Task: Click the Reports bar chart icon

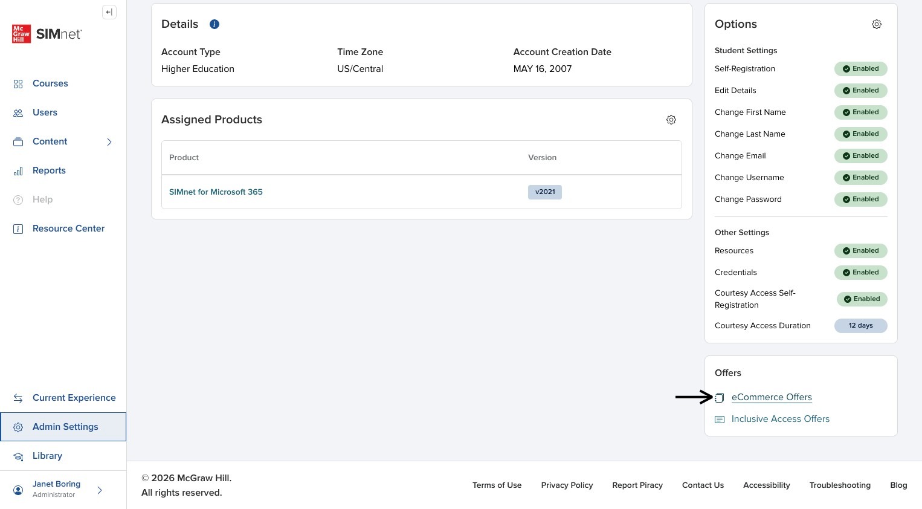Action: [18, 171]
